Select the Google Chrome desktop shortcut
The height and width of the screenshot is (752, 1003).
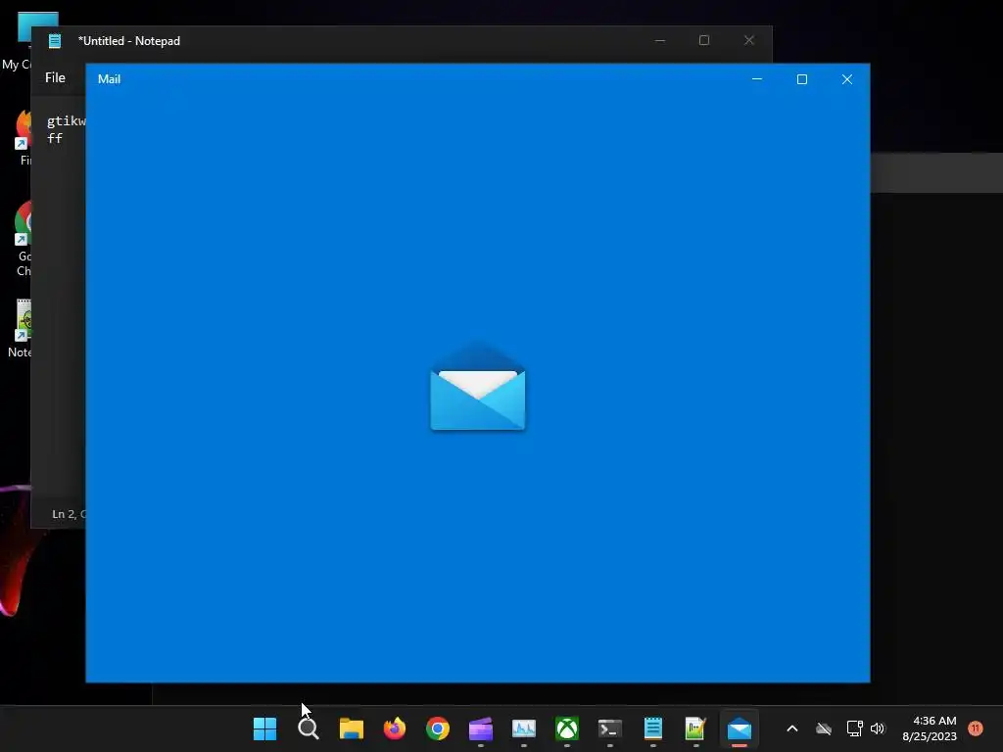[24, 239]
